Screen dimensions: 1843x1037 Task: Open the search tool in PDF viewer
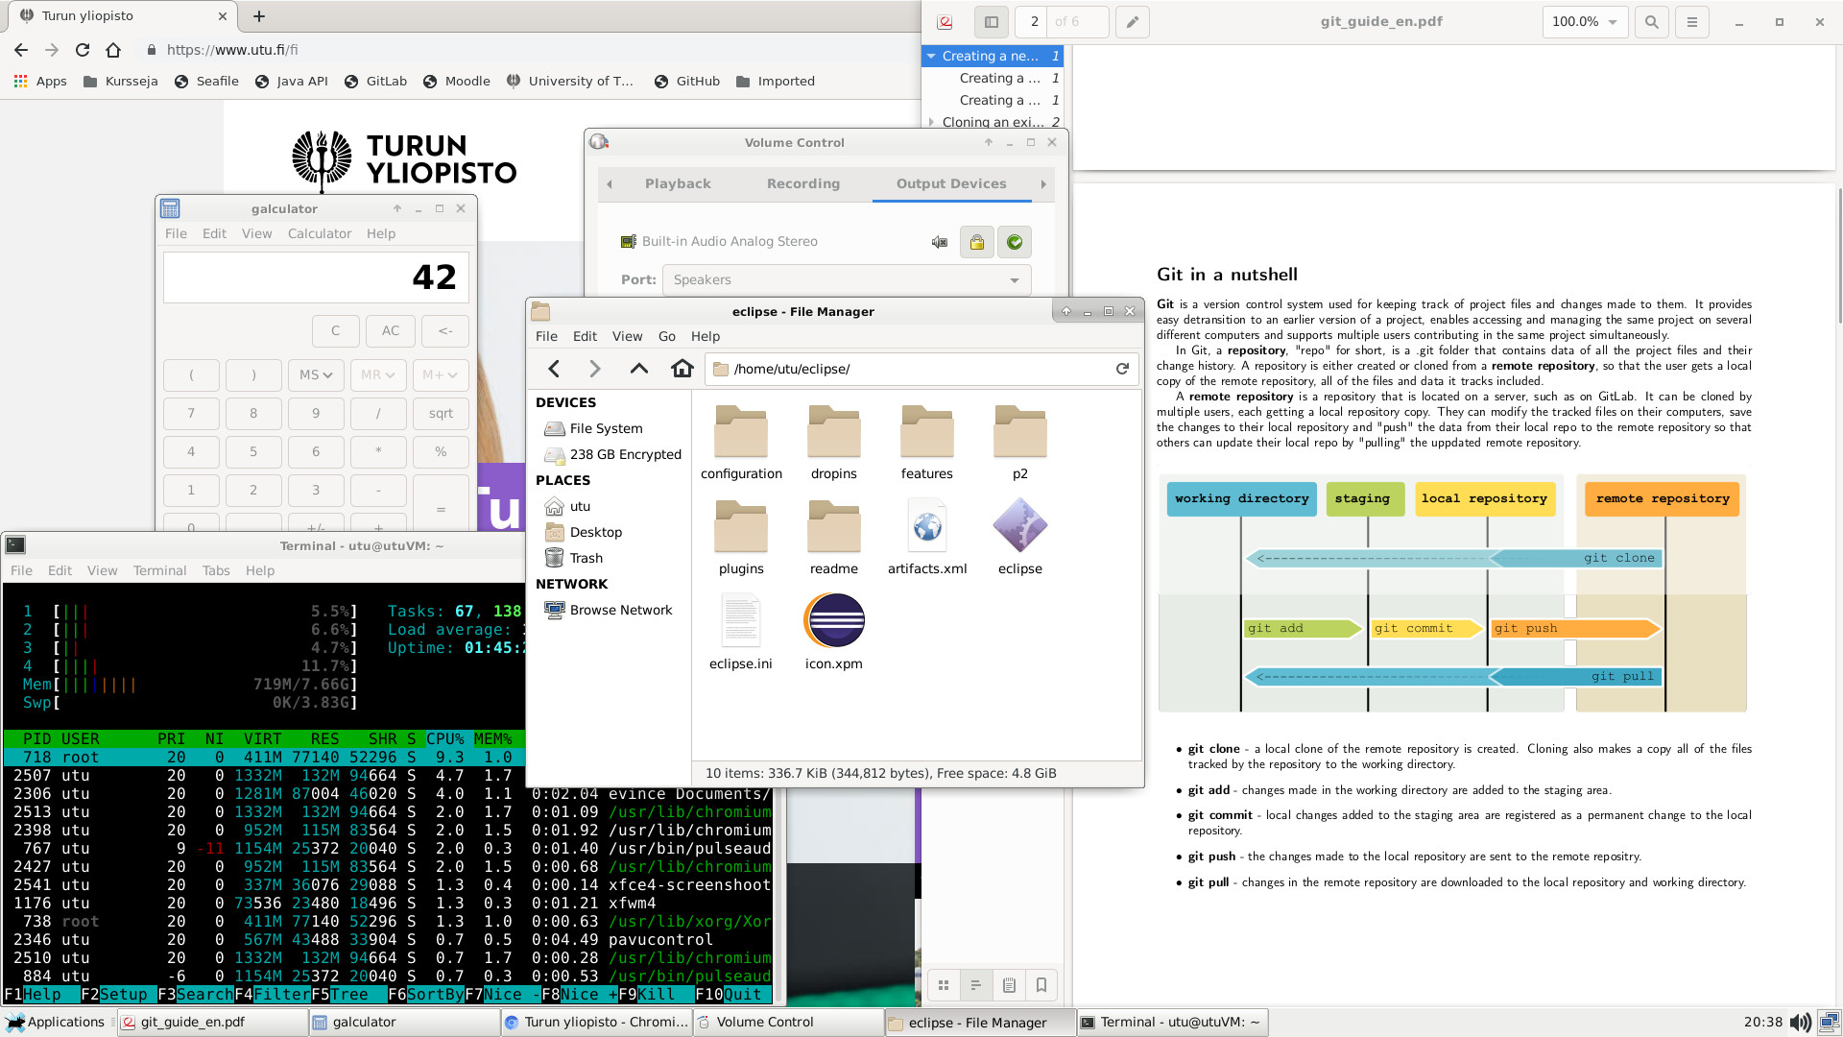click(1651, 21)
